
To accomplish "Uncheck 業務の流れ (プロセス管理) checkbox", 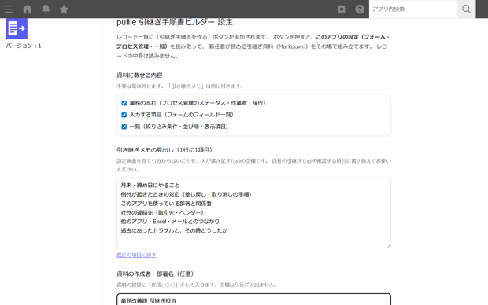I will click(124, 103).
